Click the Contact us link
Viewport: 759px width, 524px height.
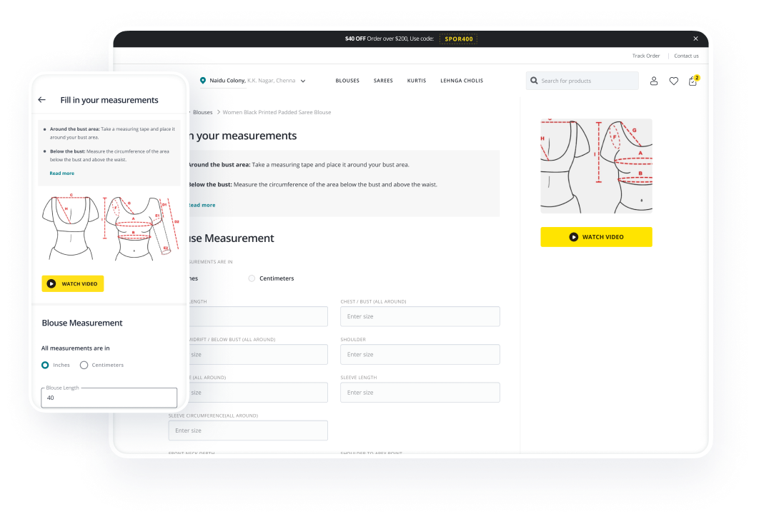pyautogui.click(x=686, y=56)
